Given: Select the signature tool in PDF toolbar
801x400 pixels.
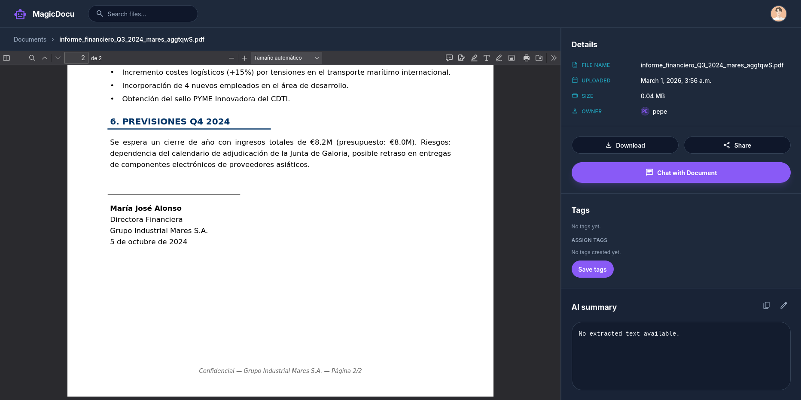Looking at the screenshot, I should [462, 58].
